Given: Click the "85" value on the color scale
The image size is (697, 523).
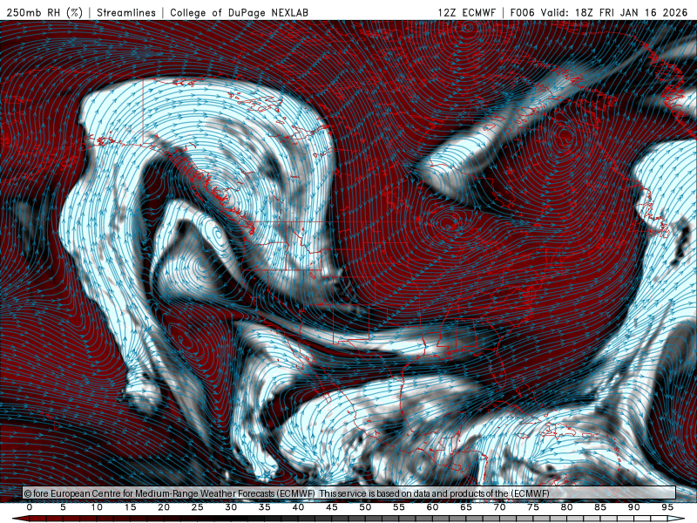Looking at the screenshot, I should coord(599,507).
